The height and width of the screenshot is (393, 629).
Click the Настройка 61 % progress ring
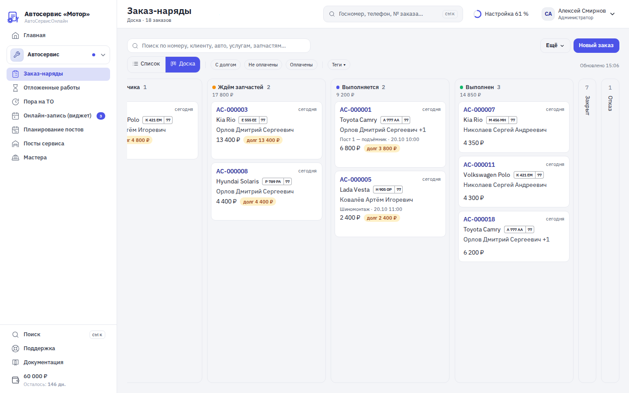477,14
